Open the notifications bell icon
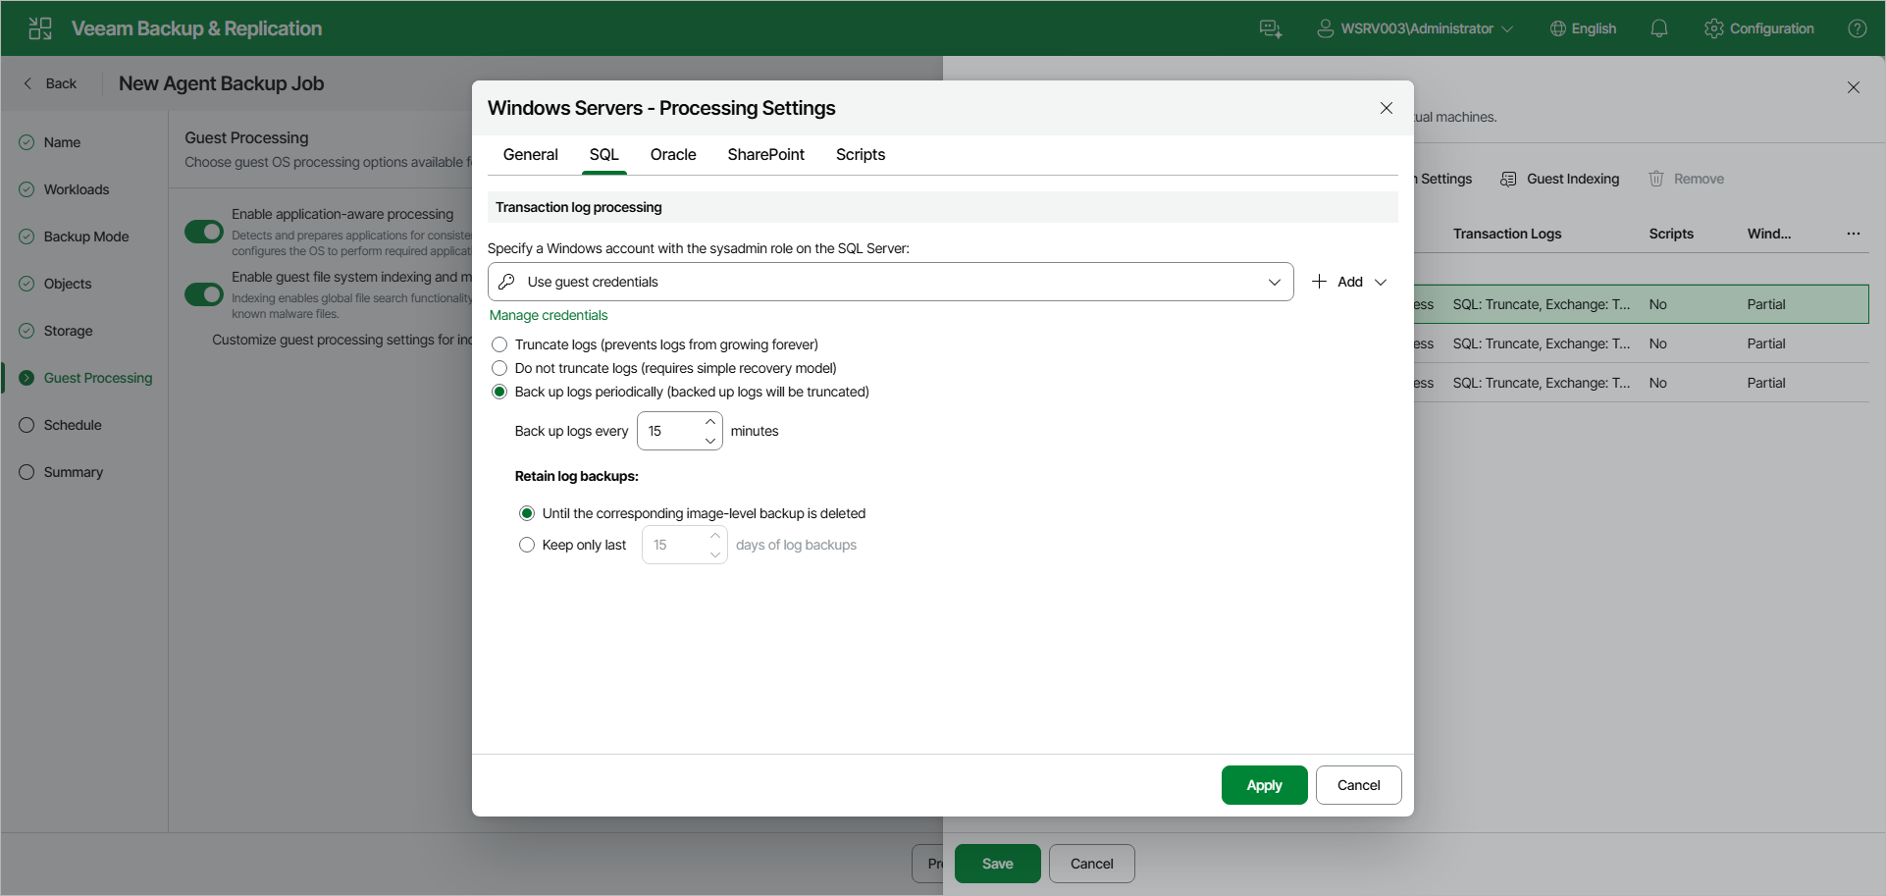The image size is (1886, 896). point(1658,28)
